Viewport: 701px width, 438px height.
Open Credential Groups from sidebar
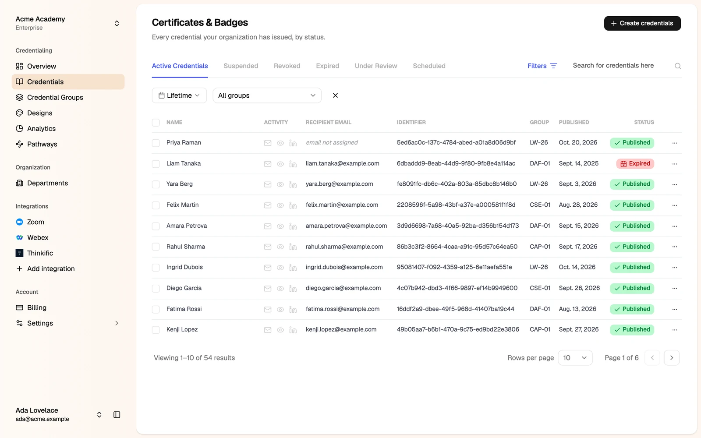tap(68, 97)
